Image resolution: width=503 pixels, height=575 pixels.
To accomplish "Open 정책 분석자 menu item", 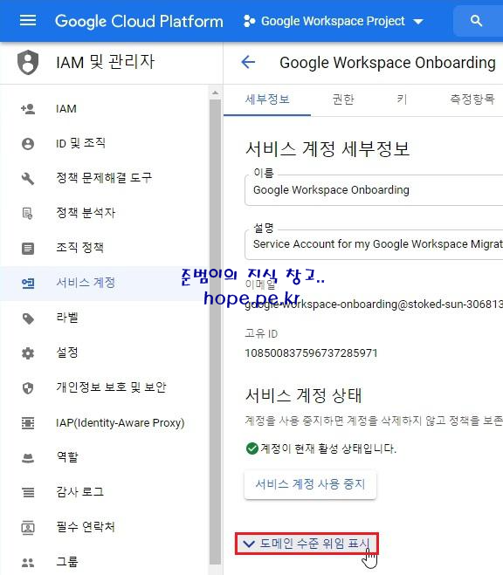I will 105,213.
